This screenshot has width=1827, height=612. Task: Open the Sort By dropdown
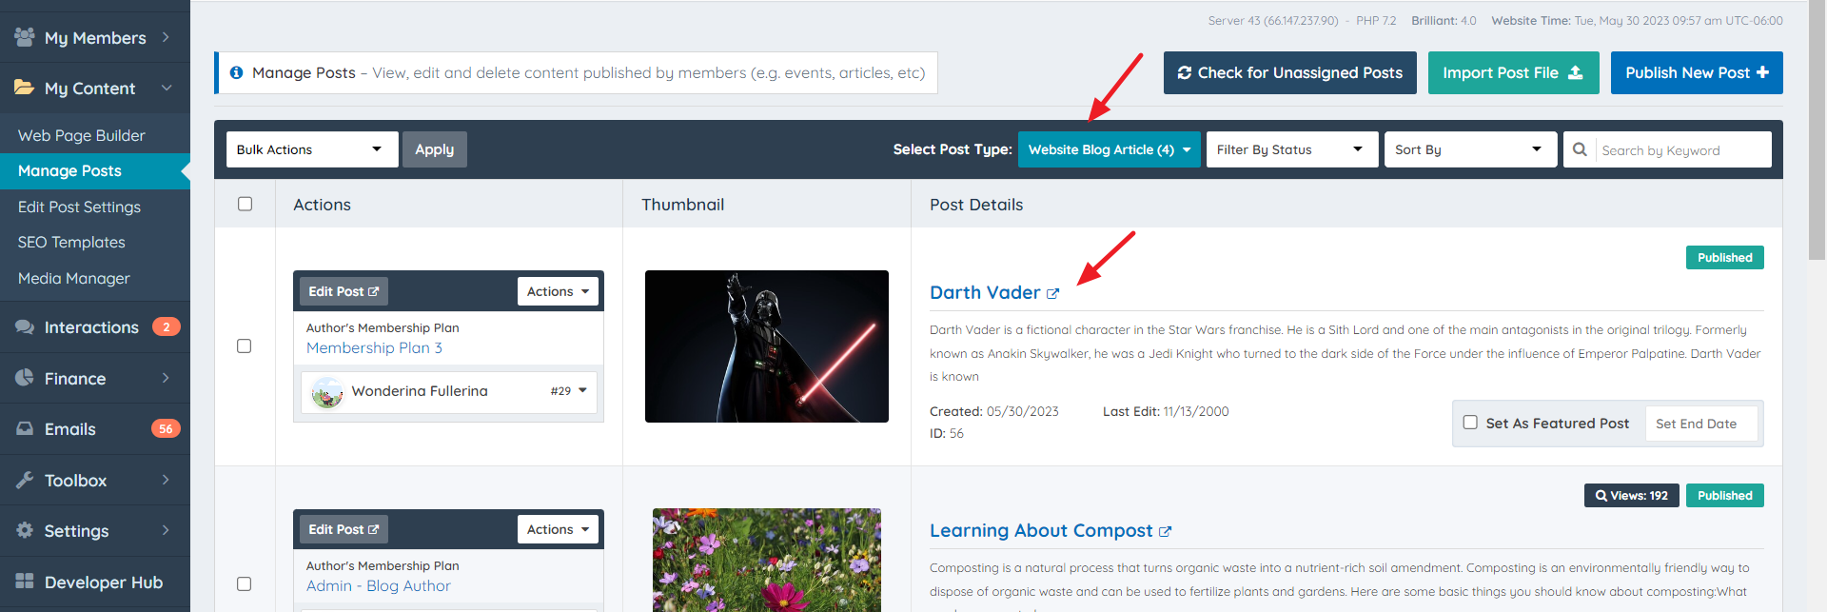tap(1470, 149)
